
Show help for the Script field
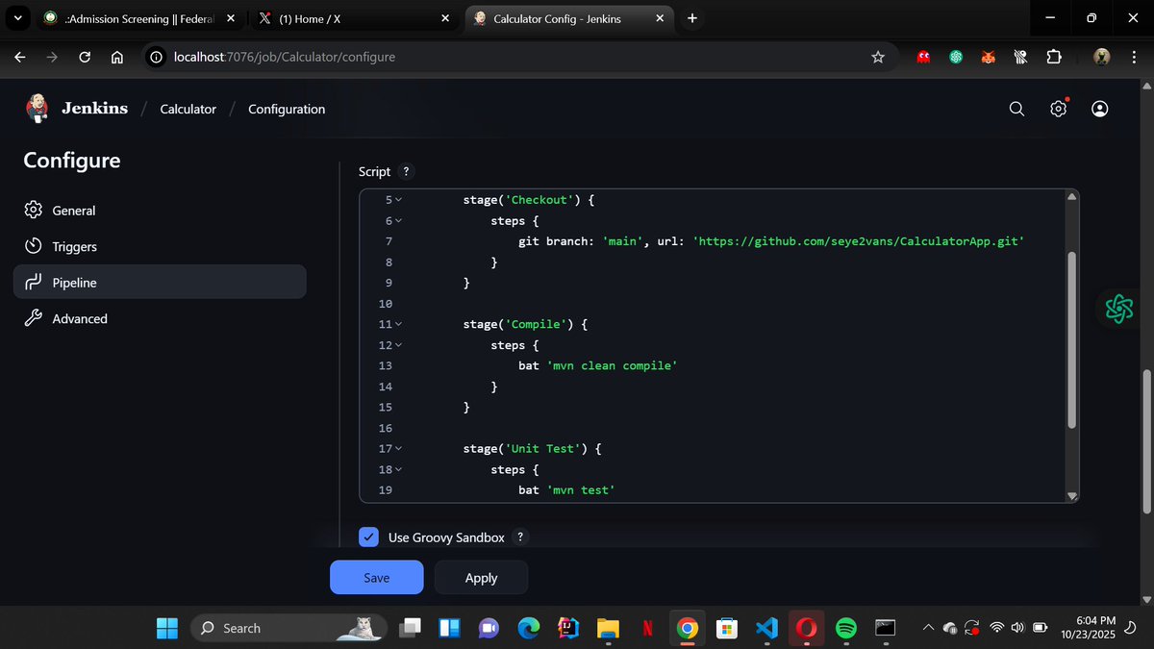pos(406,172)
